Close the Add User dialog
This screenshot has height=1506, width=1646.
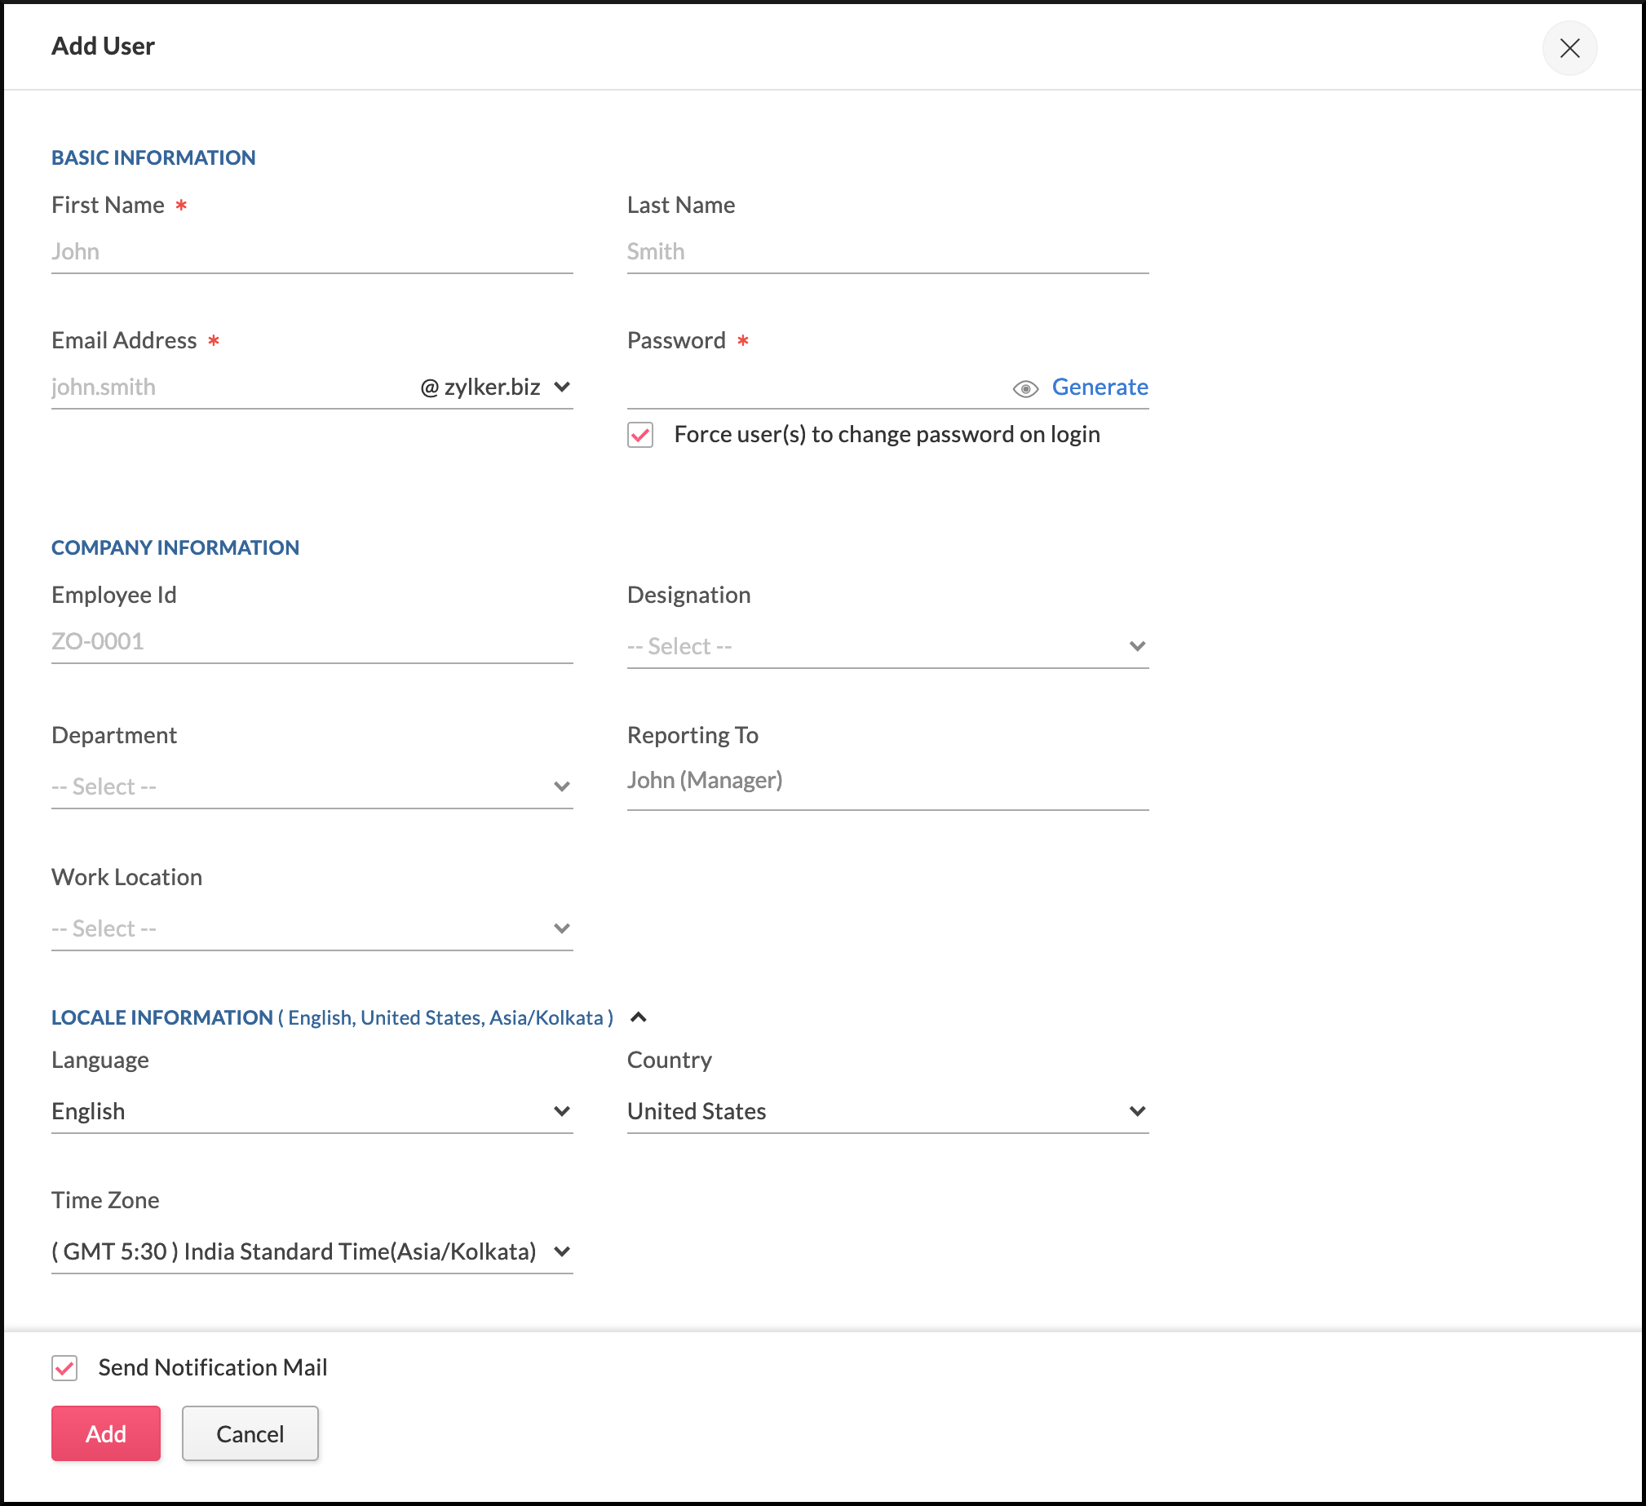click(1569, 47)
